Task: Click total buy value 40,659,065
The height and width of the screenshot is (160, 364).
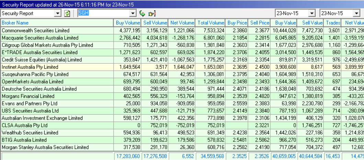Action: pyautogui.click(x=284, y=156)
